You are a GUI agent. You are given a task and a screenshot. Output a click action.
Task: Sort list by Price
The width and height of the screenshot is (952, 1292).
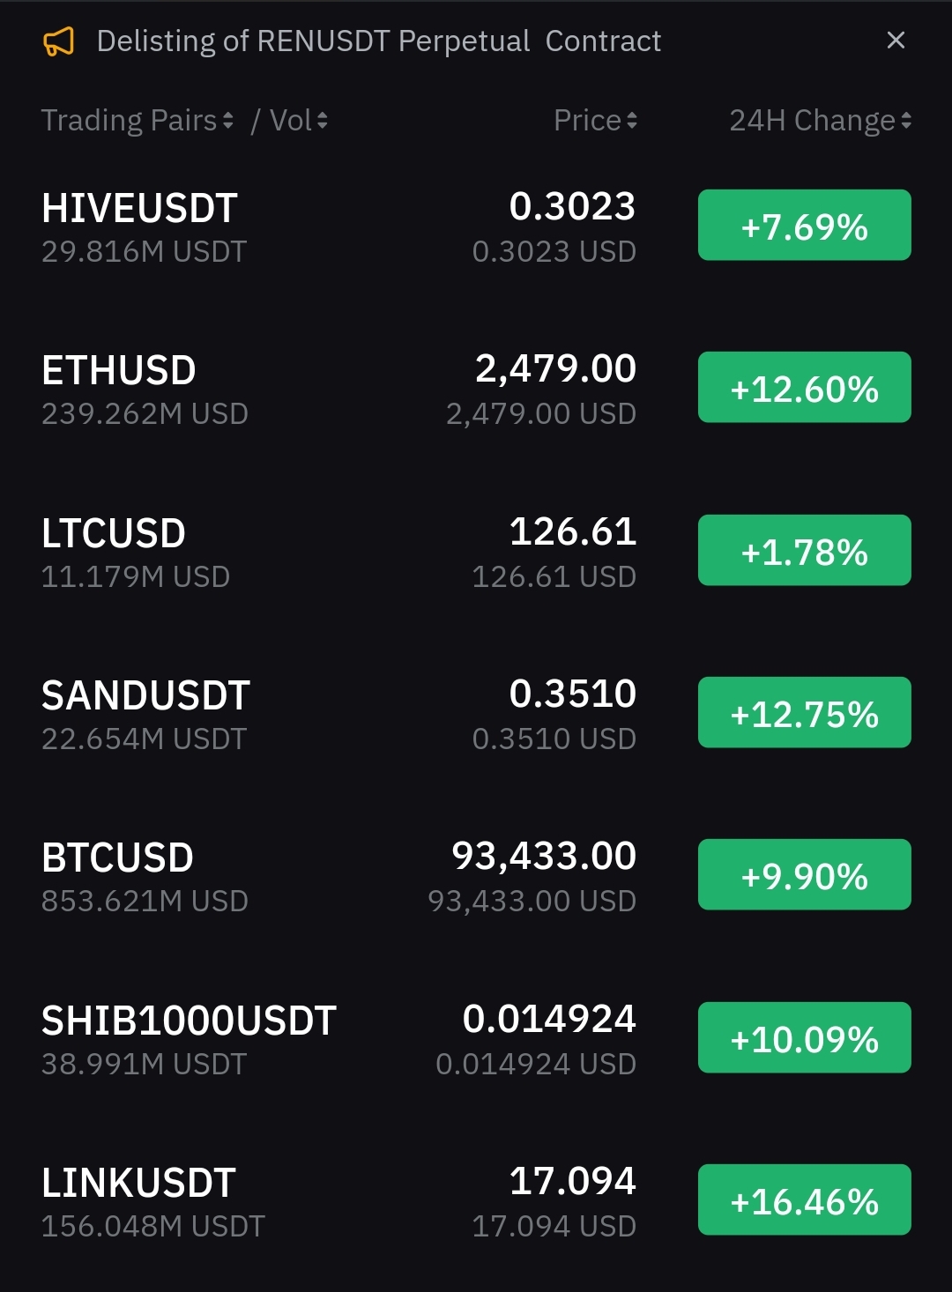[595, 120]
